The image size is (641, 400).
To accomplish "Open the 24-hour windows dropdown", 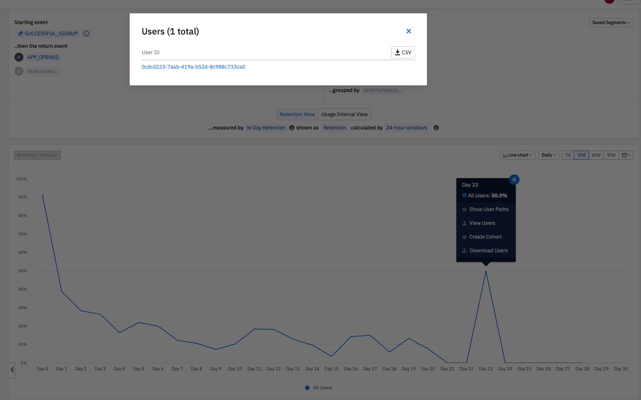I will coord(406,128).
